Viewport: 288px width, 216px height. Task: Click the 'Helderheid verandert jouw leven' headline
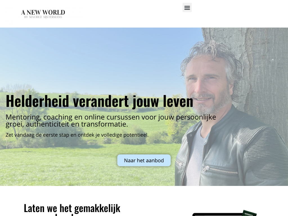(99, 101)
